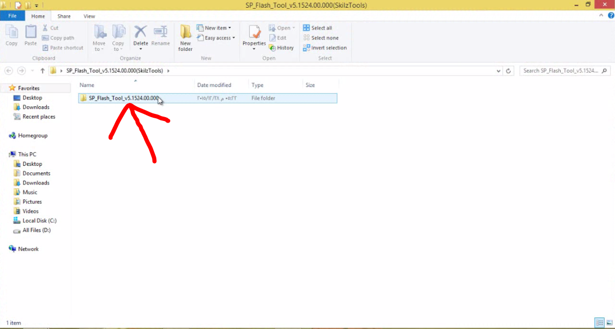The image size is (615, 329).
Task: Open Desktop under This PC
Action: (x=32, y=164)
